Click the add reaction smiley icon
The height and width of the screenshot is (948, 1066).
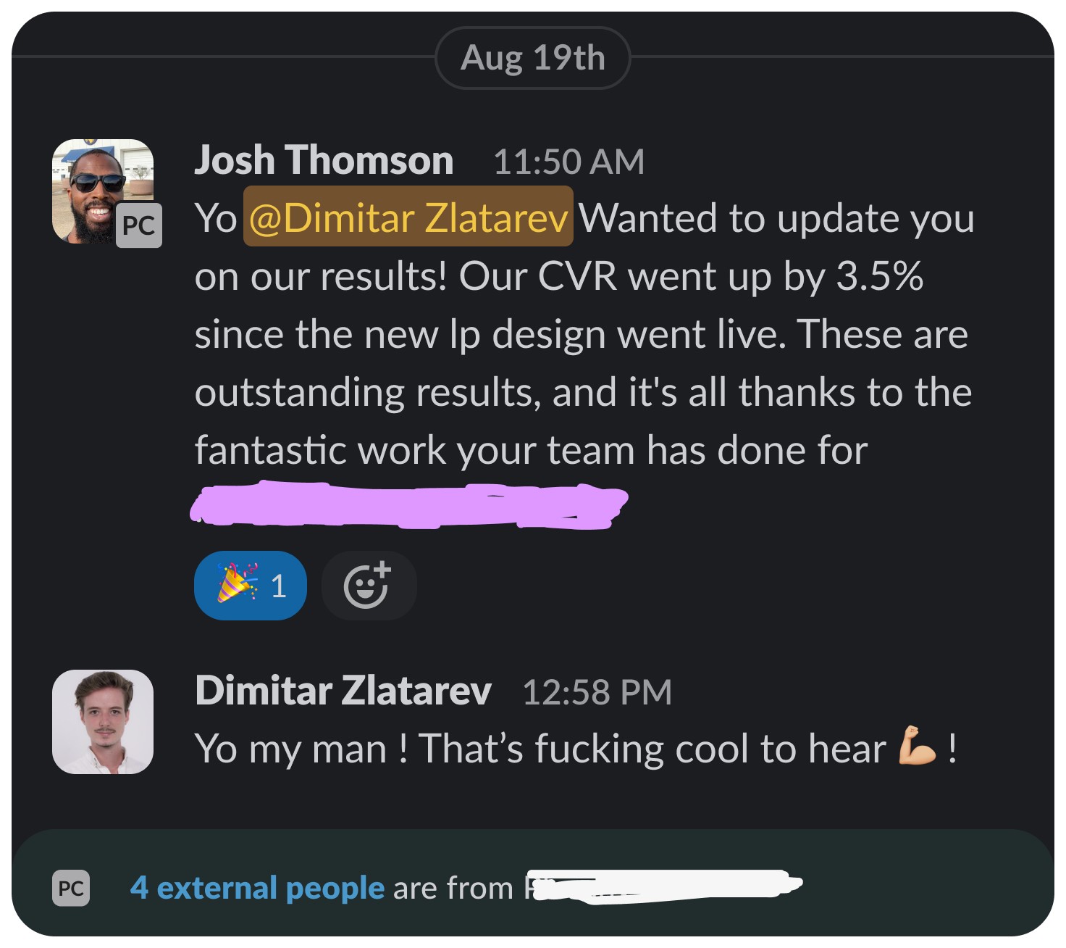tap(369, 586)
